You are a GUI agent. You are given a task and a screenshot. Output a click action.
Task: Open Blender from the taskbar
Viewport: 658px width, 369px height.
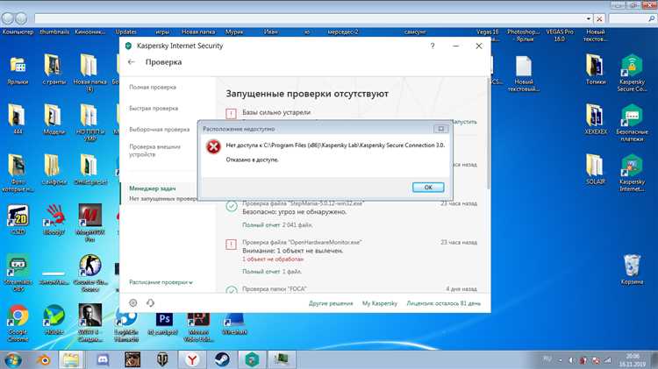point(44,359)
